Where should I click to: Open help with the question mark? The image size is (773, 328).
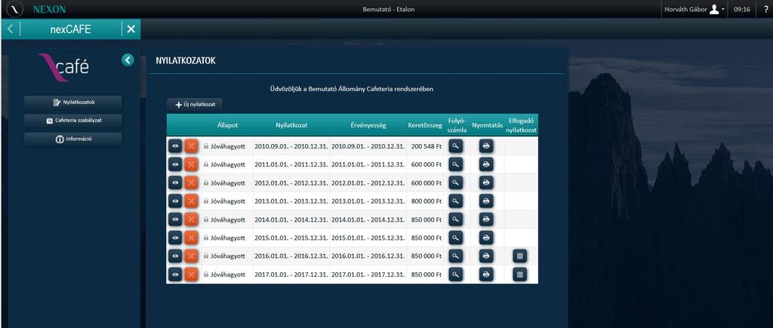765,9
